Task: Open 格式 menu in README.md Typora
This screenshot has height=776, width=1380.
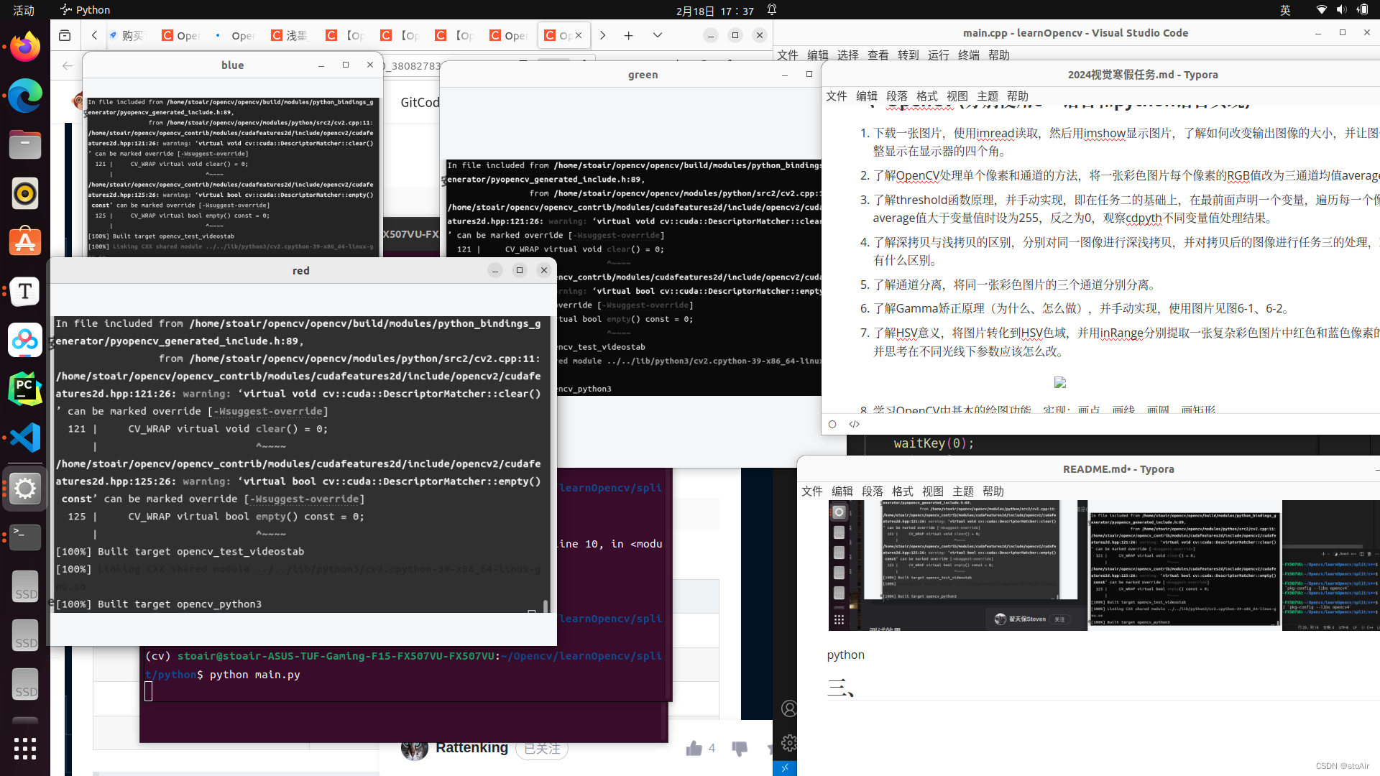Action: tap(903, 491)
